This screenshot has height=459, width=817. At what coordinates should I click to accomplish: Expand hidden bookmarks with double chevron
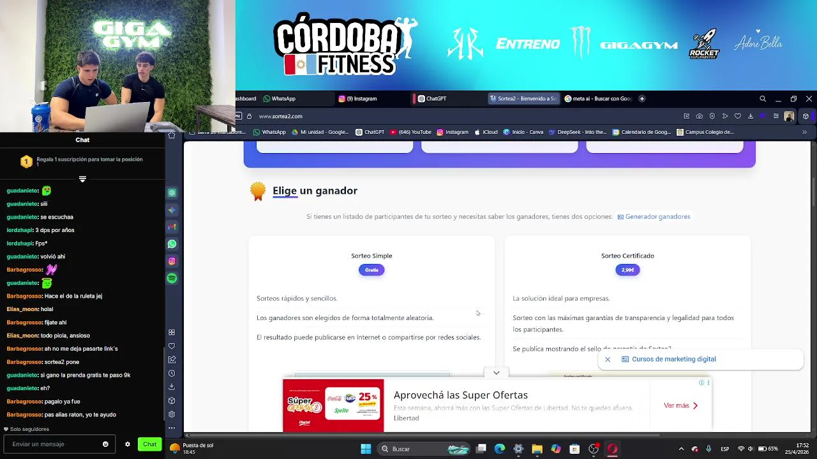point(804,132)
